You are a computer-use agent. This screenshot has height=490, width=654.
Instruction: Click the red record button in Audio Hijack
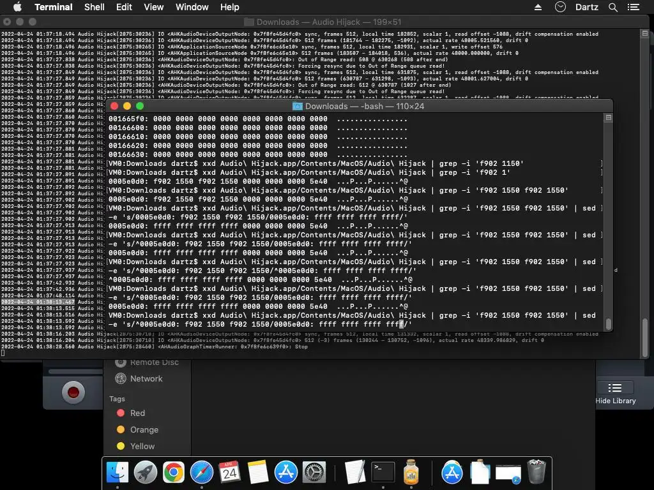73,392
